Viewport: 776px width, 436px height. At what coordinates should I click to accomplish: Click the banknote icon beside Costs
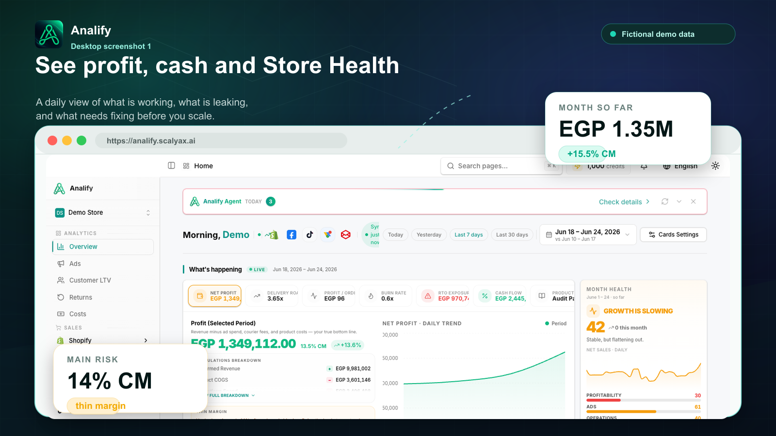[x=61, y=314]
